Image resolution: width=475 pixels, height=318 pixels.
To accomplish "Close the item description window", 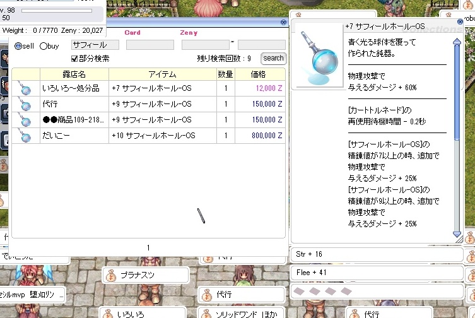I will coord(460,21).
